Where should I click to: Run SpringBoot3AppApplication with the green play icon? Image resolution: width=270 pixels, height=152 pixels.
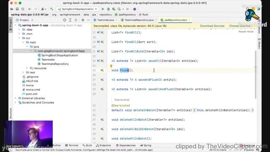click(103, 9)
